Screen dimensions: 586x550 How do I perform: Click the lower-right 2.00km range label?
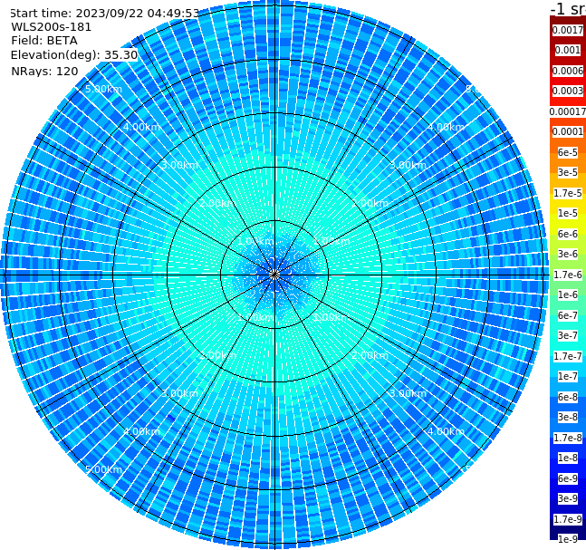click(370, 355)
